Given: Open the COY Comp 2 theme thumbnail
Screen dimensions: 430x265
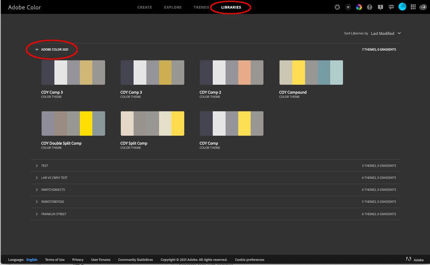Looking at the screenshot, I should [232, 73].
